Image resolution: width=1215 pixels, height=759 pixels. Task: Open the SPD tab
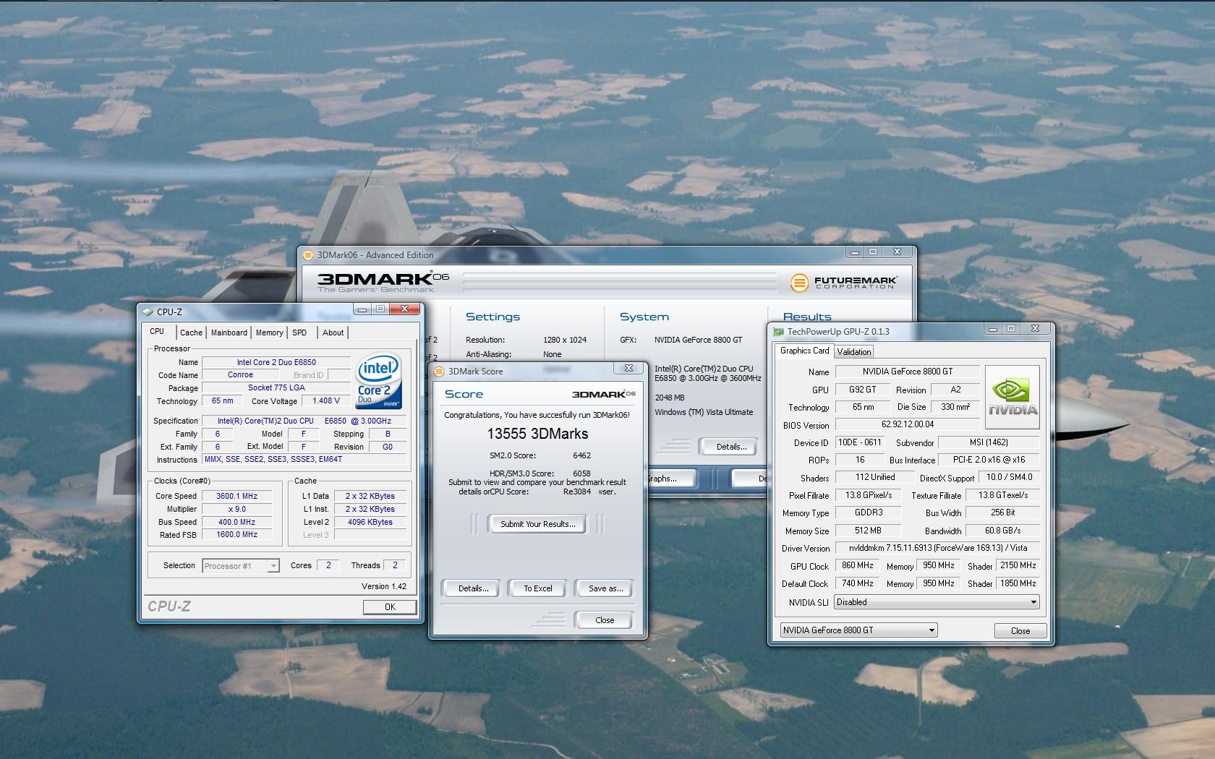click(299, 333)
